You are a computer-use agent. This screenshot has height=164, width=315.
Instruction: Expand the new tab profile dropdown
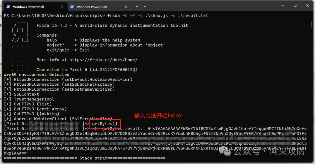[x=145, y=7]
